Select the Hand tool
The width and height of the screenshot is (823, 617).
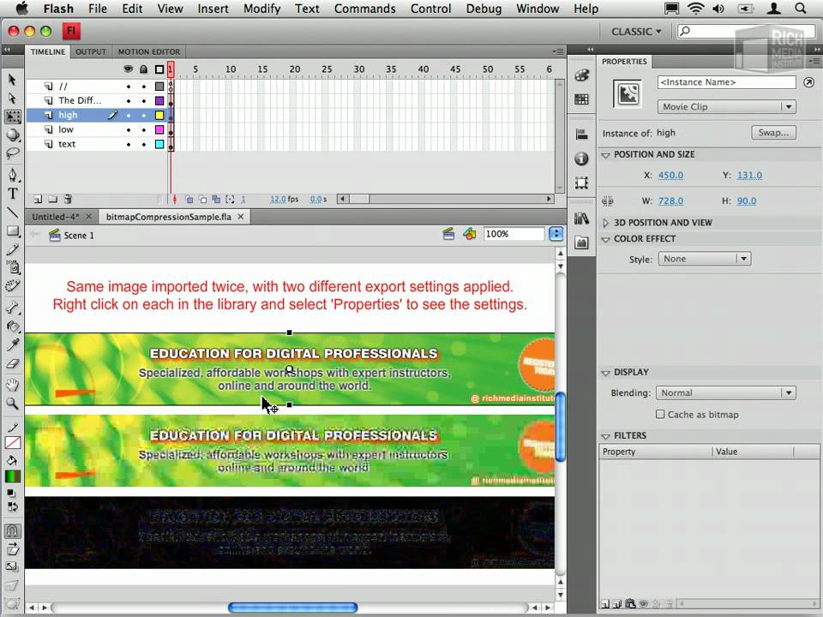pyautogui.click(x=13, y=385)
